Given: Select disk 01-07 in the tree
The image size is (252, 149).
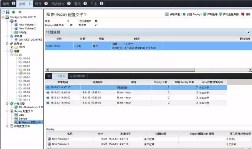Looking at the screenshot, I should pyautogui.click(x=26, y=85).
